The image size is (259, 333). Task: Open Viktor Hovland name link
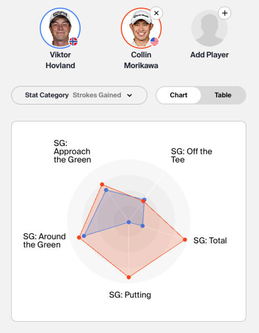point(60,60)
